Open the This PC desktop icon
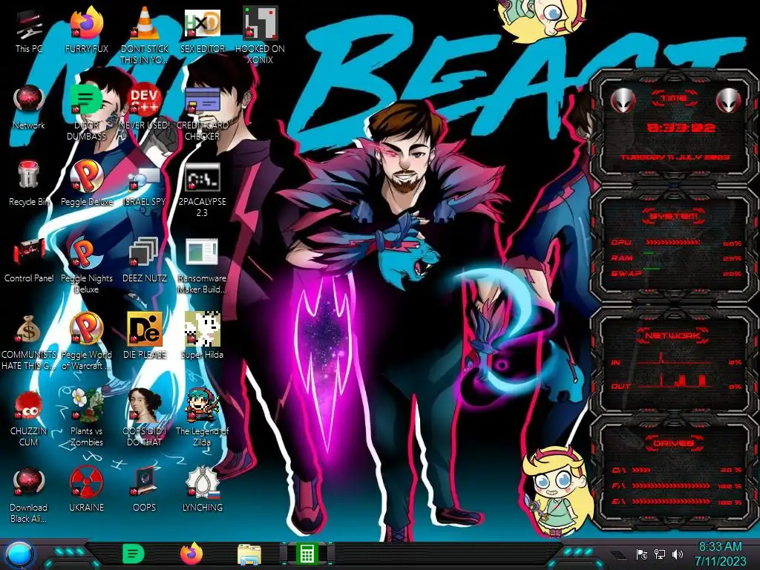The height and width of the screenshot is (570, 760). 29,31
